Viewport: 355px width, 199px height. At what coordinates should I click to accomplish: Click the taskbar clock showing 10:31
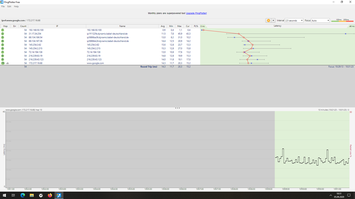(339, 195)
